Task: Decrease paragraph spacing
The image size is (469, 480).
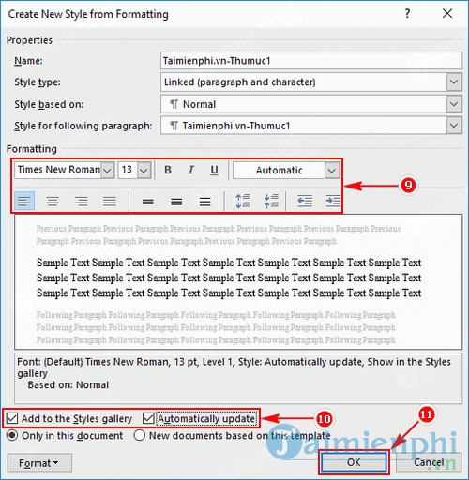Action: (271, 201)
